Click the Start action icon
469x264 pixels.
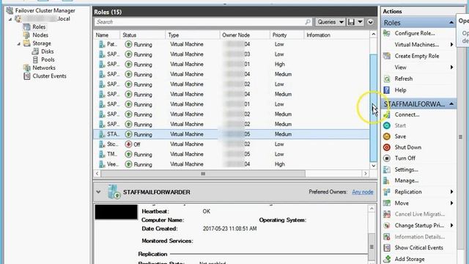pyautogui.click(x=387, y=125)
